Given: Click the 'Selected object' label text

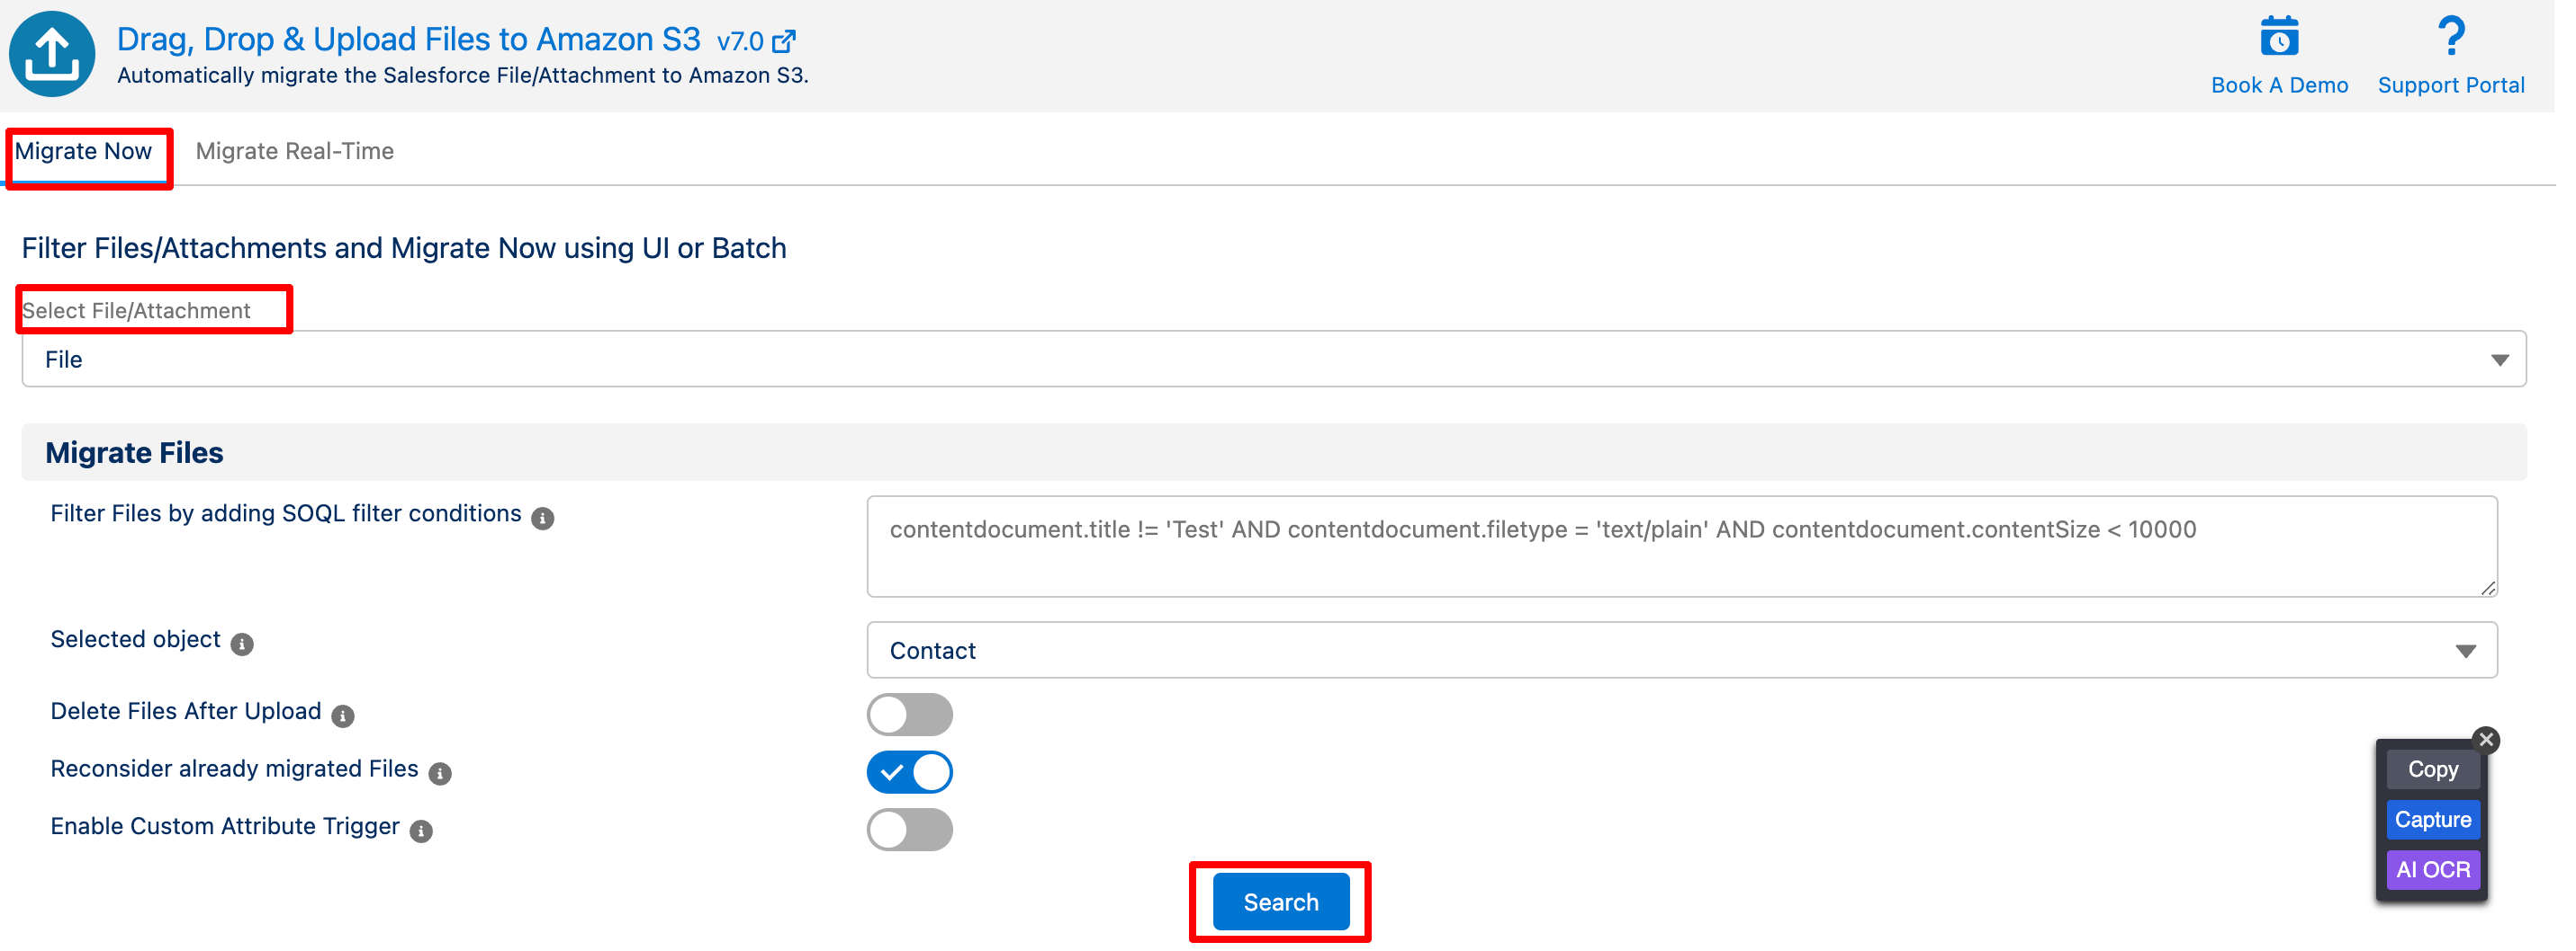Looking at the screenshot, I should (136, 640).
